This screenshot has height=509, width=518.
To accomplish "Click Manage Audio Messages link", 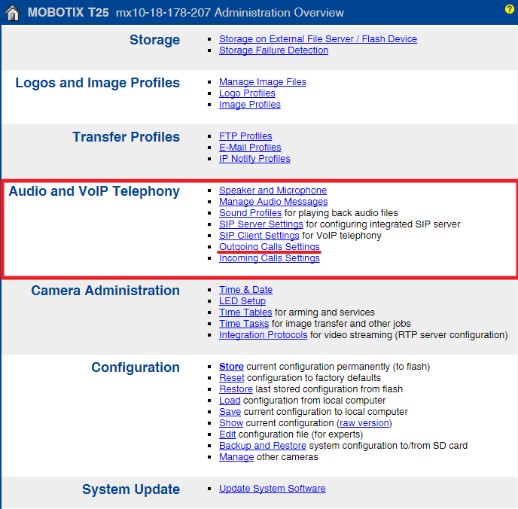I will pos(273,202).
